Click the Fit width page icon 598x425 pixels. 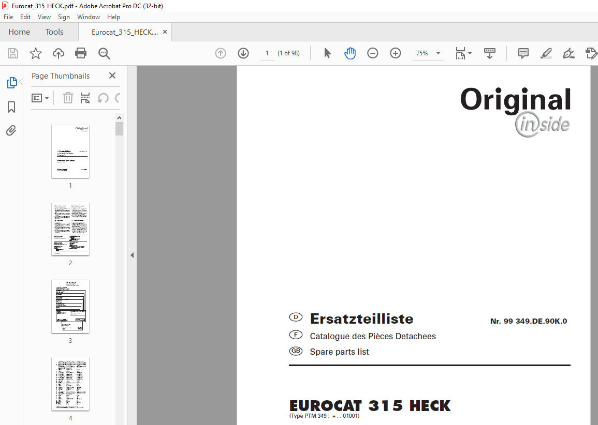[x=460, y=53]
